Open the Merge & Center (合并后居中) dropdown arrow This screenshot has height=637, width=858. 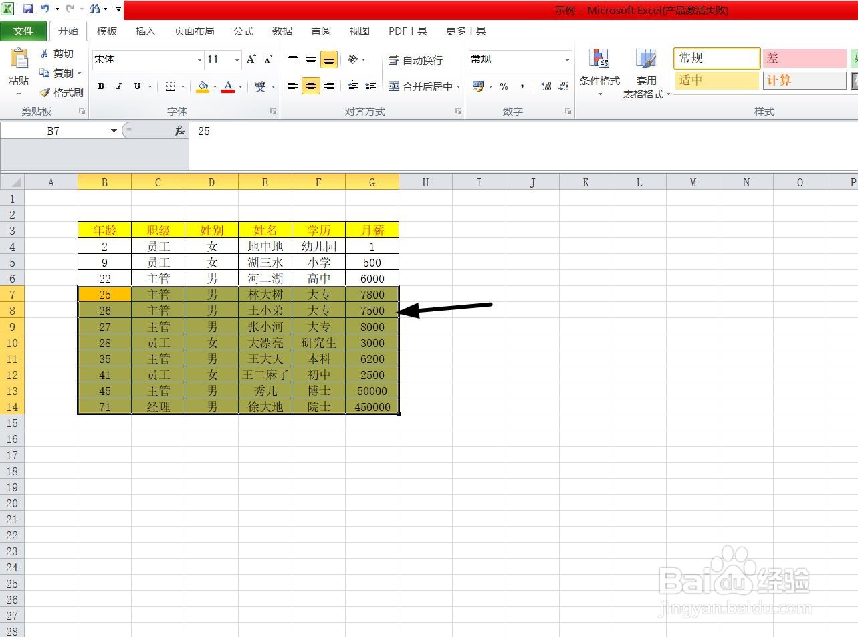tap(458, 86)
